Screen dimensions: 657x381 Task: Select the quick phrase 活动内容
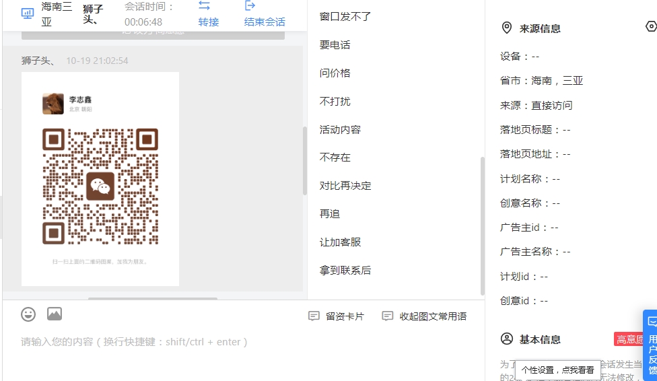pyautogui.click(x=340, y=129)
